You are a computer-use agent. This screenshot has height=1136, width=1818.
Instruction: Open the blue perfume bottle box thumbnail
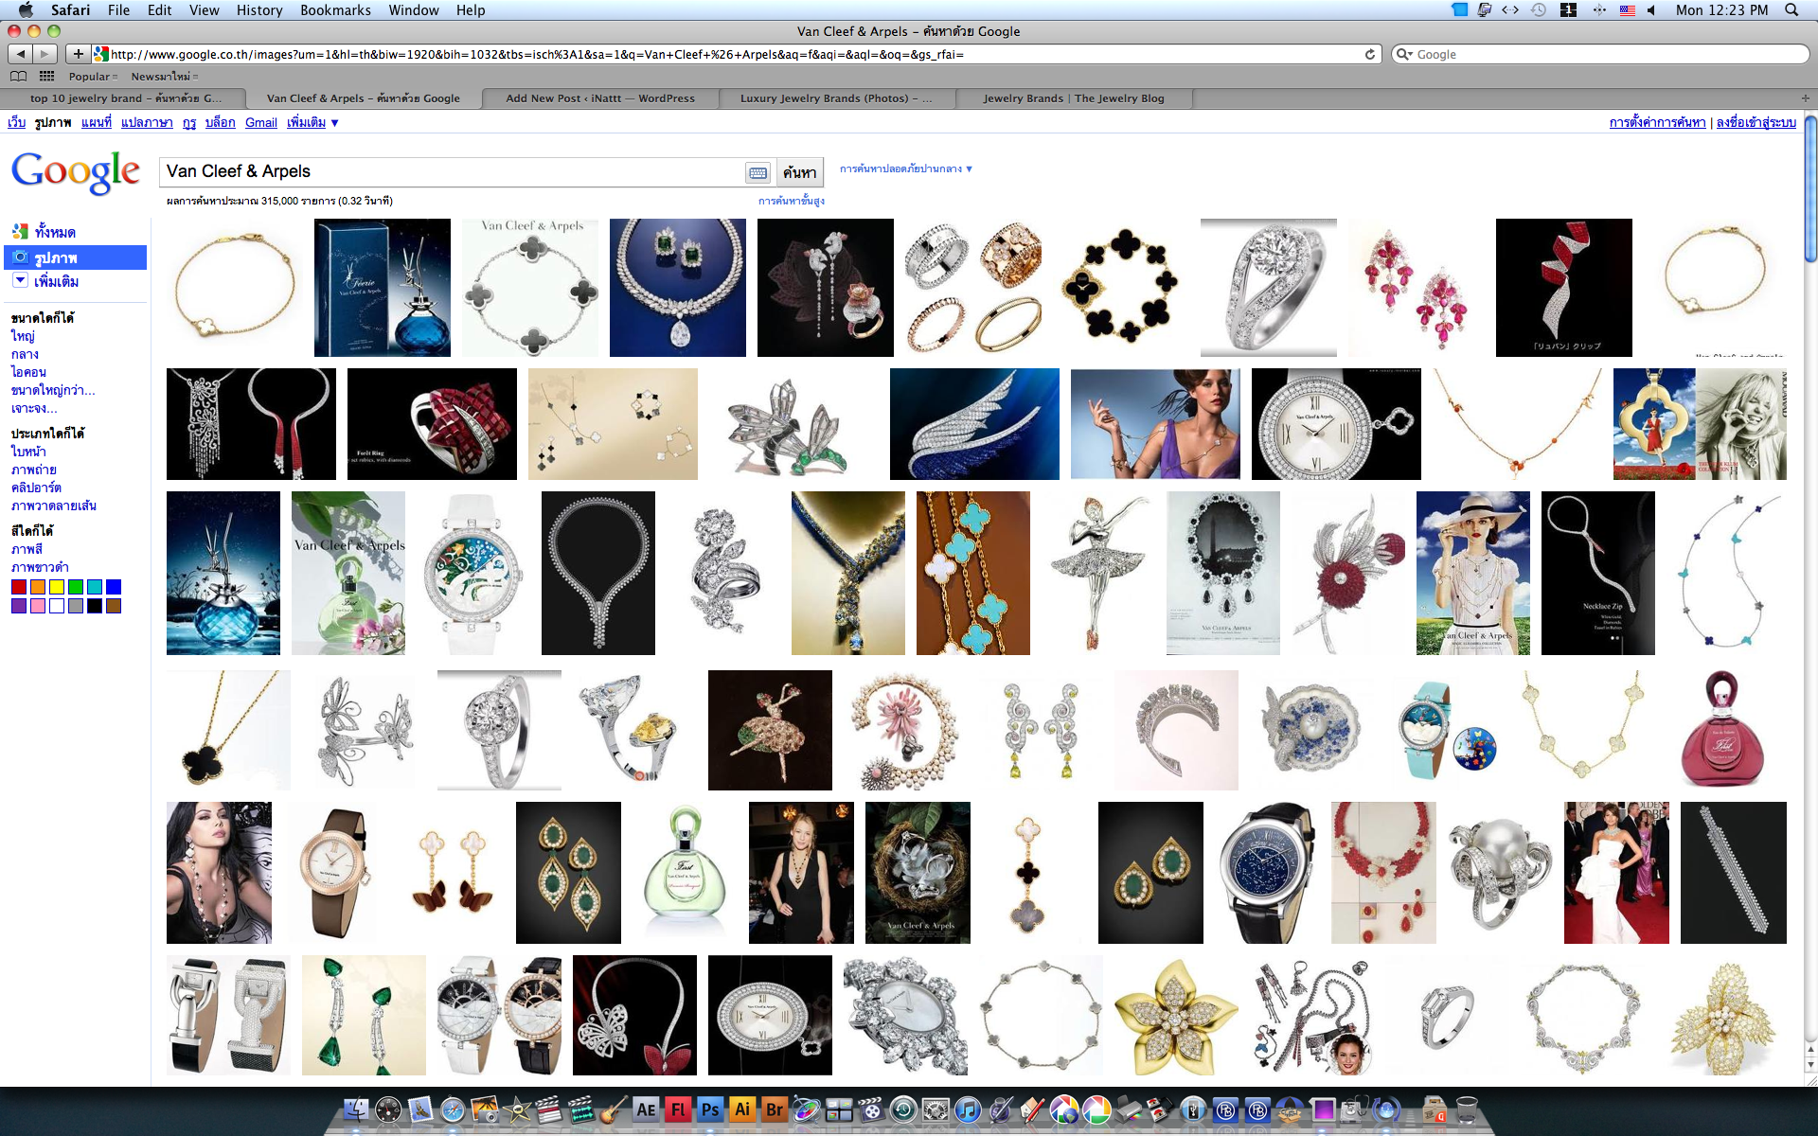382,288
